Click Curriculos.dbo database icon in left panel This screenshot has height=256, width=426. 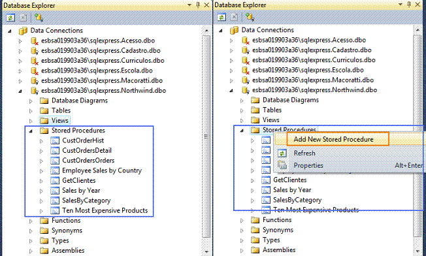pyautogui.click(x=34, y=61)
